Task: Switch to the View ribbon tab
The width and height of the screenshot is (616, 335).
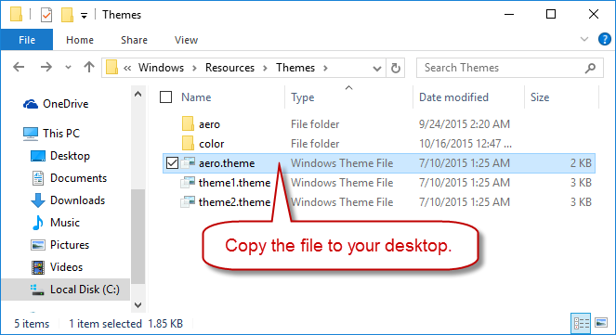Action: tap(186, 40)
